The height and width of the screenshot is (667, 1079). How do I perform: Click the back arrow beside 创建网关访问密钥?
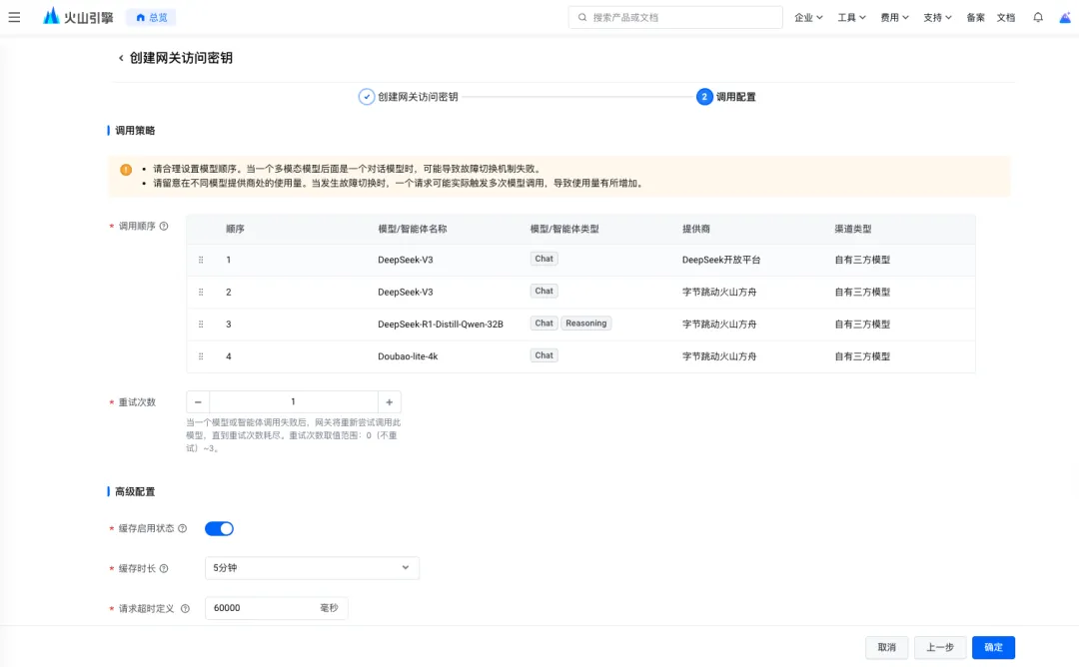coord(121,58)
